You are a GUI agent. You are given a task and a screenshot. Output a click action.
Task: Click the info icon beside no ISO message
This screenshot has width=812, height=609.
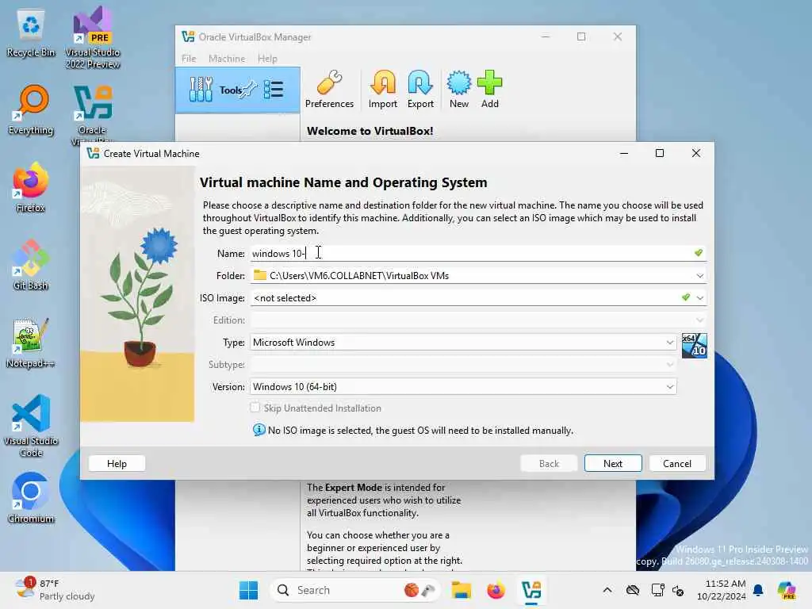point(259,430)
